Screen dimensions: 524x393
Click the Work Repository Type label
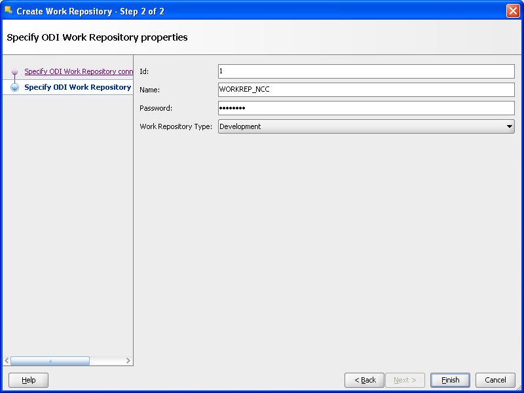tap(176, 126)
